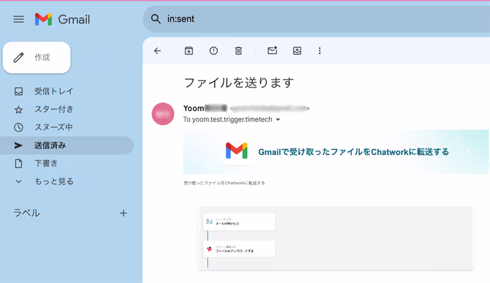Image resolution: width=490 pixels, height=283 pixels.
Task: Click the star icon beside スター付き
Action: 19,109
